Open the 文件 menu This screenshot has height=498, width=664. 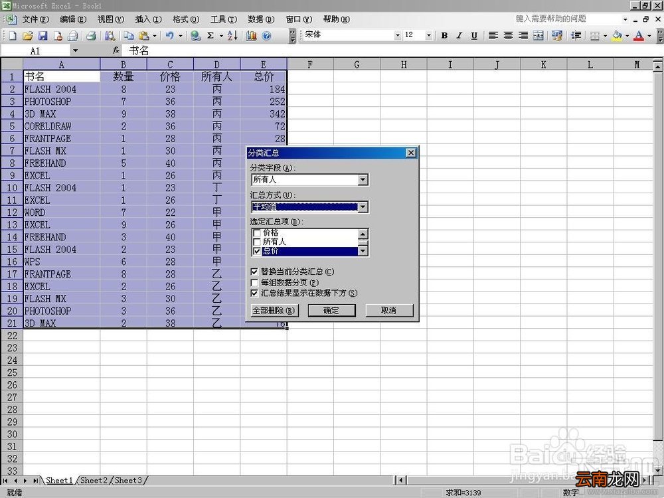tap(35, 19)
